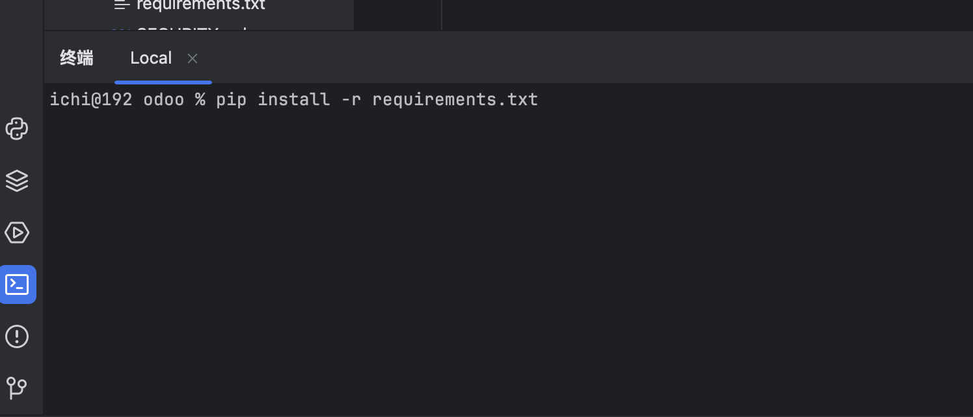Screen dimensions: 973x417
Task: Focus the empty terminal output area
Action: [507, 260]
